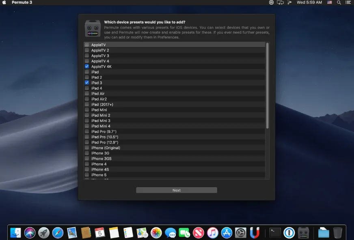Click the iPhone 3GS row label
The height and width of the screenshot is (240, 354).
click(x=101, y=159)
